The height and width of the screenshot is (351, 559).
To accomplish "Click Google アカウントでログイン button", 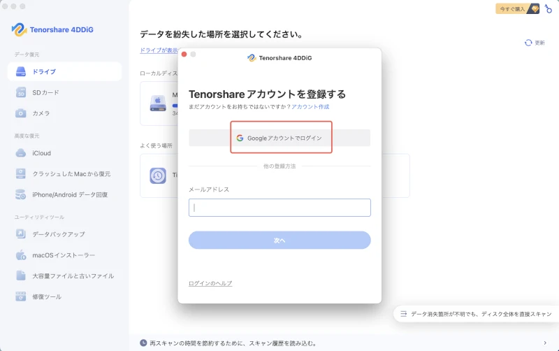I will coord(279,138).
